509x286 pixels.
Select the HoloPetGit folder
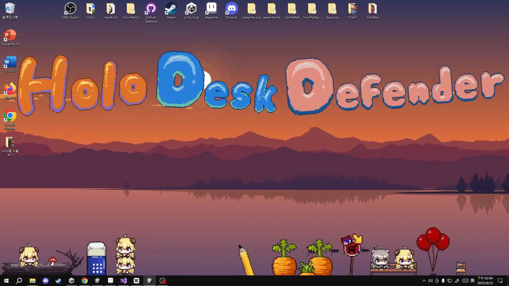(x=131, y=11)
